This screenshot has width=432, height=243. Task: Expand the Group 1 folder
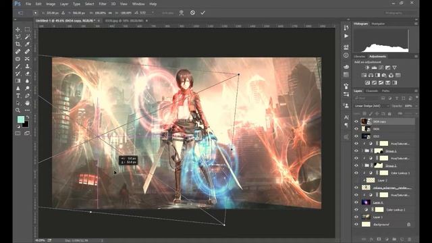click(362, 151)
